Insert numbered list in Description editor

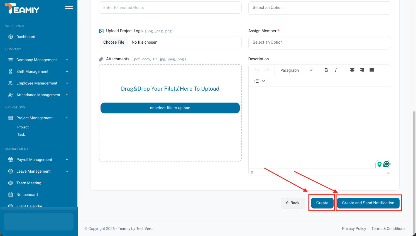pyautogui.click(x=256, y=81)
